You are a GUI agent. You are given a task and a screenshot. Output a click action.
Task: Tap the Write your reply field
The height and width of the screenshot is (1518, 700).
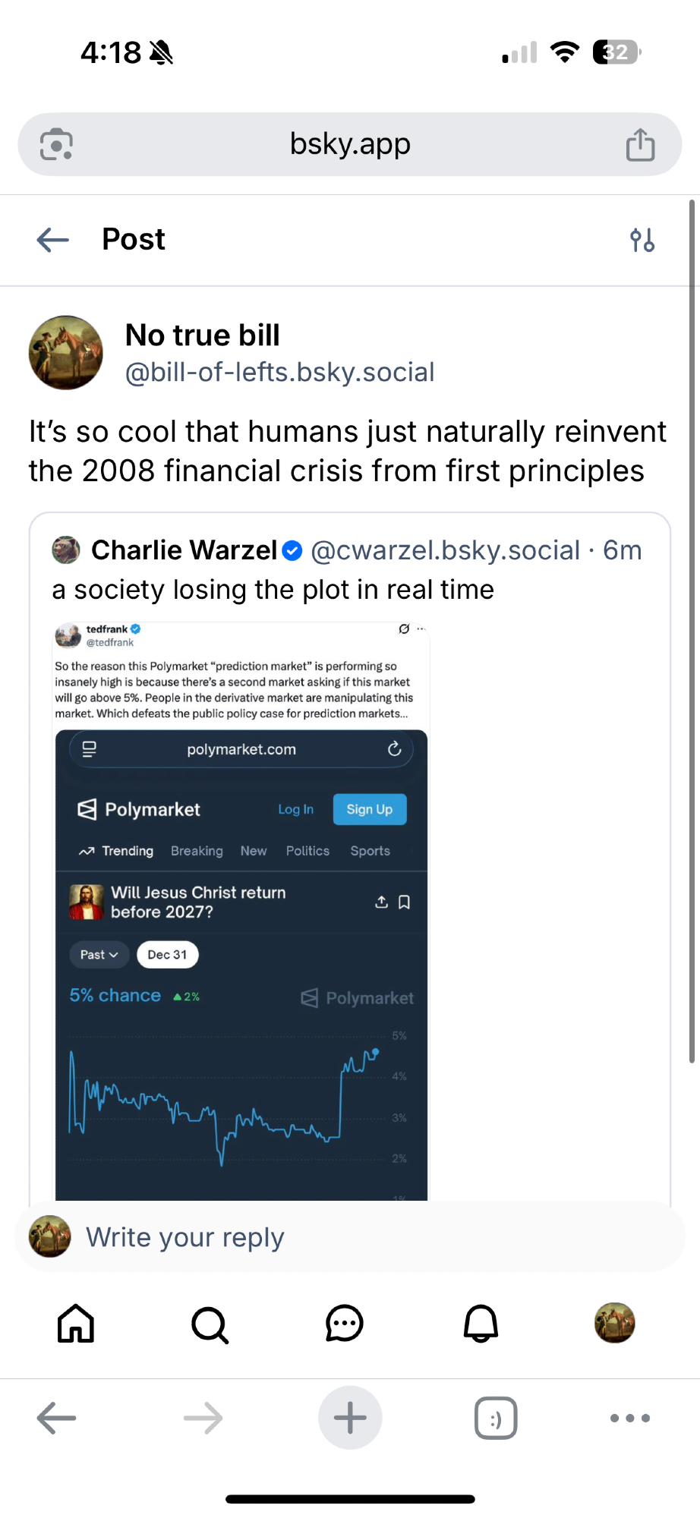click(349, 1237)
